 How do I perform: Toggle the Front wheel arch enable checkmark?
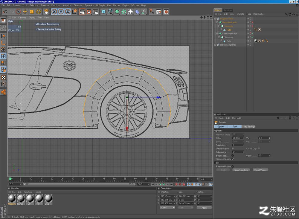click(252, 33)
